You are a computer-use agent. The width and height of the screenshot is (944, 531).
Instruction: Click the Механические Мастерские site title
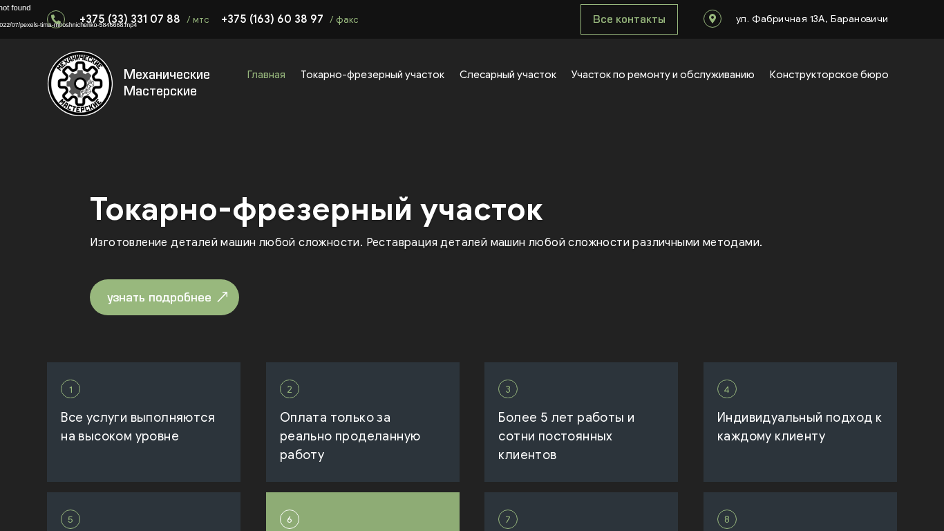(167, 83)
